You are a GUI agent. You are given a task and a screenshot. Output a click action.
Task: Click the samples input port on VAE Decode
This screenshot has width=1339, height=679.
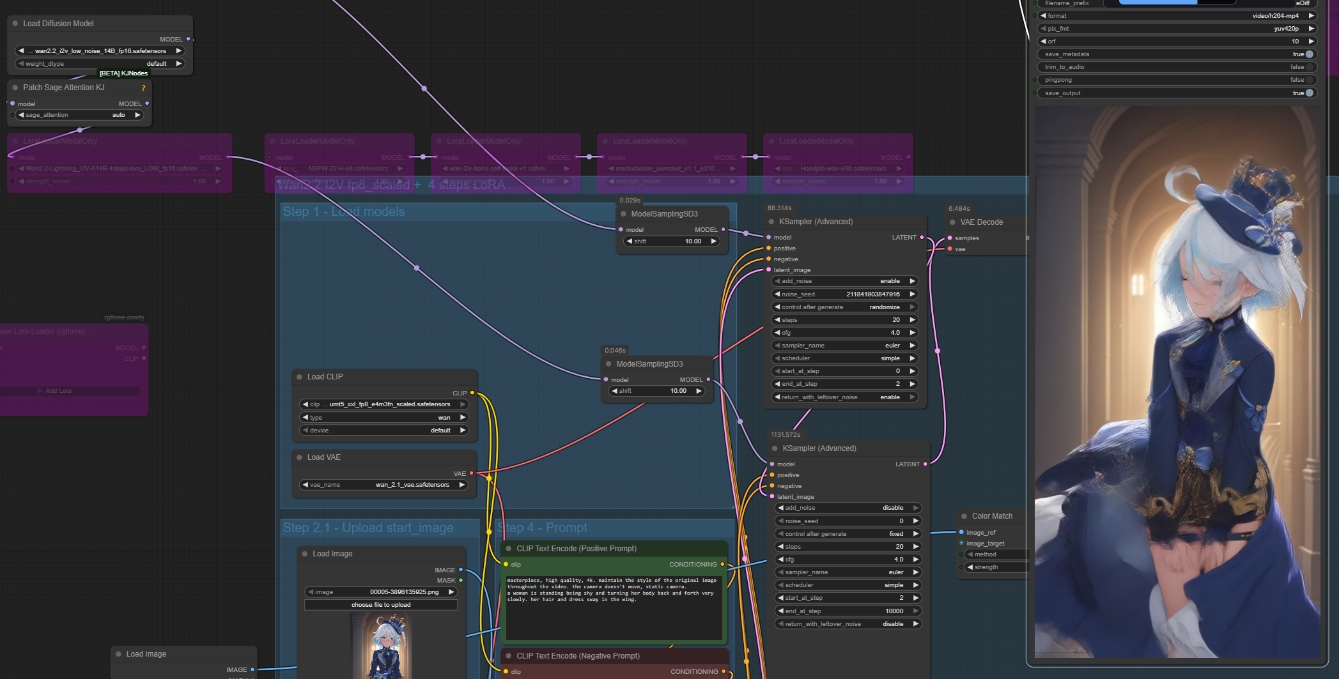pos(950,238)
